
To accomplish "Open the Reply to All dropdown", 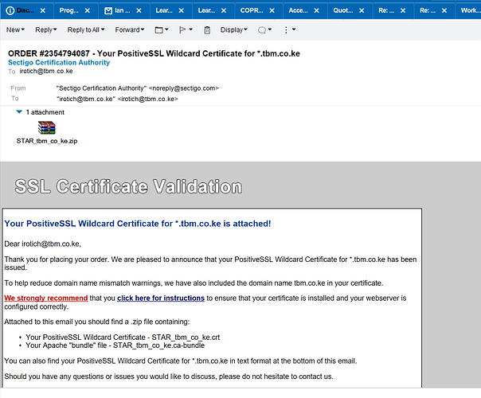I will pyautogui.click(x=86, y=29).
